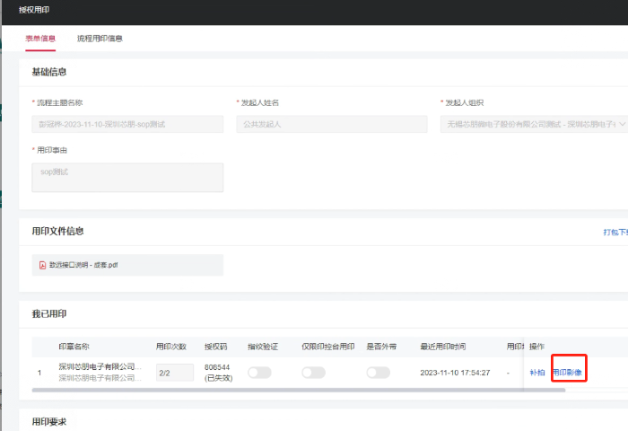Click the seal name 深圳芯朋电子有限公司

[x=100, y=366]
